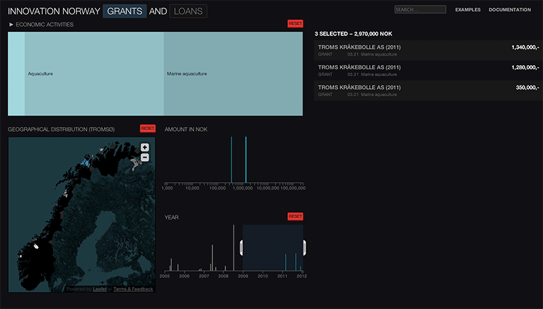Image resolution: width=543 pixels, height=309 pixels.
Task: Grab the left year range handle
Action: point(242,248)
